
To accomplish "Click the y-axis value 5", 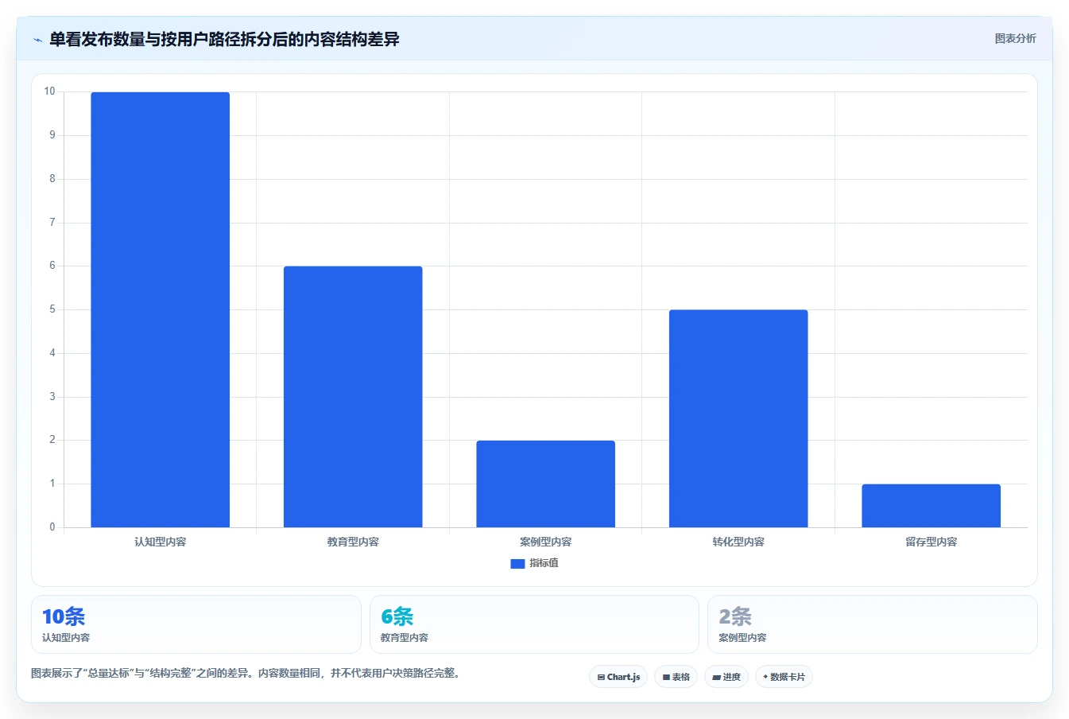I will coord(52,309).
